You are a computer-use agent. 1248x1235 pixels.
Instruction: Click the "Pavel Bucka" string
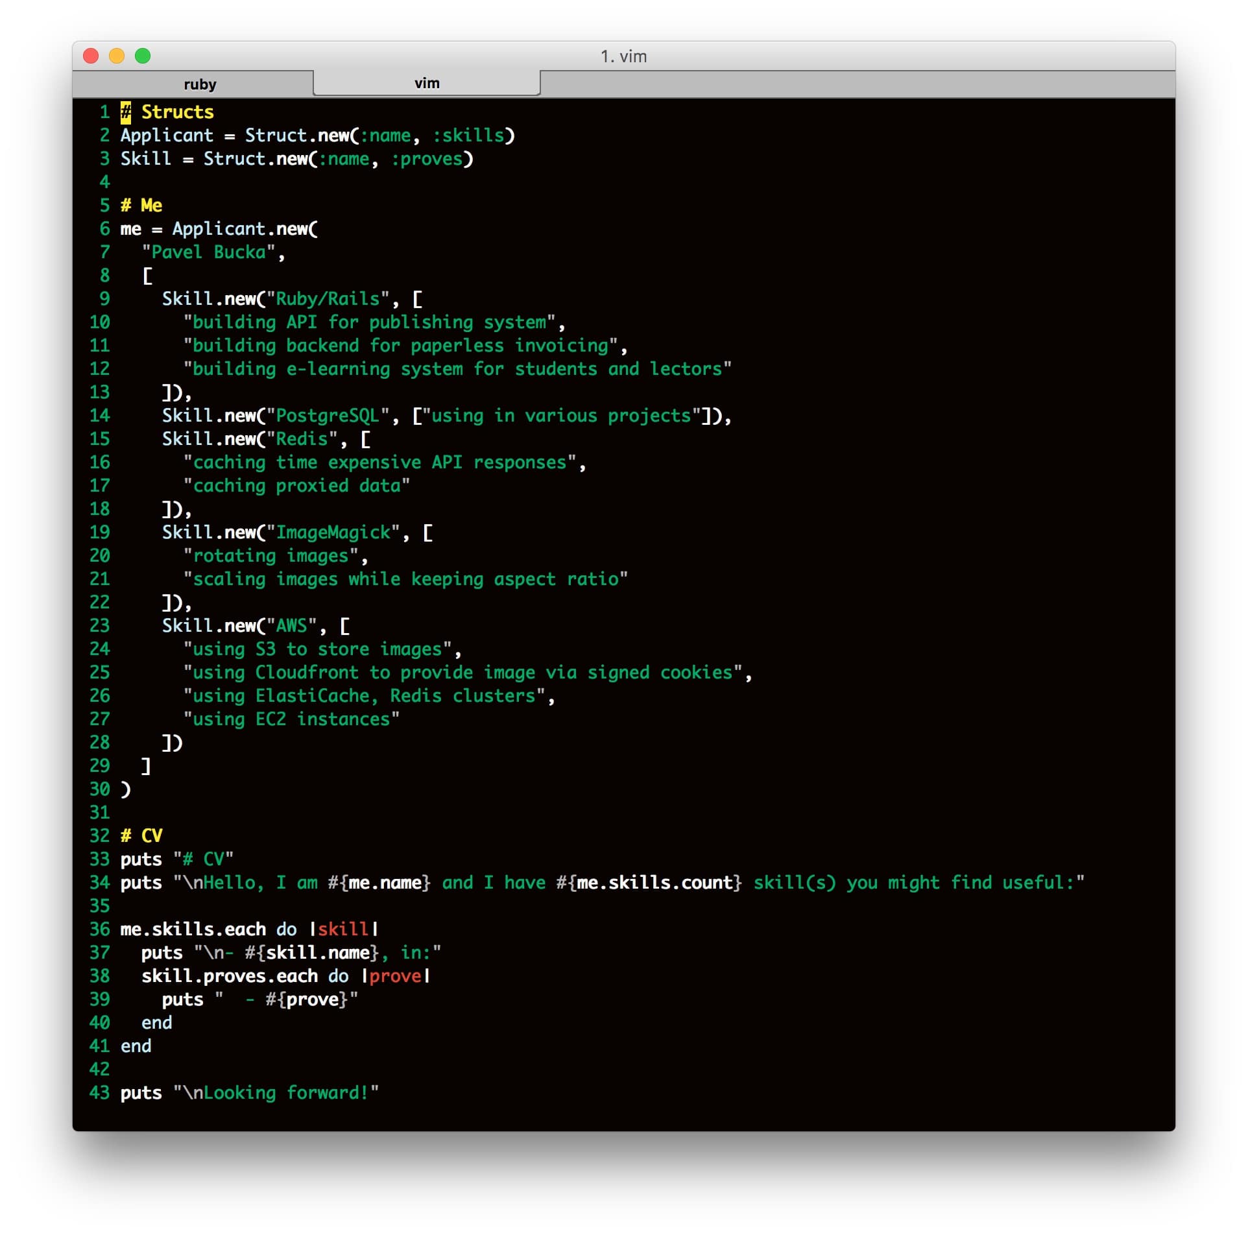tap(209, 252)
